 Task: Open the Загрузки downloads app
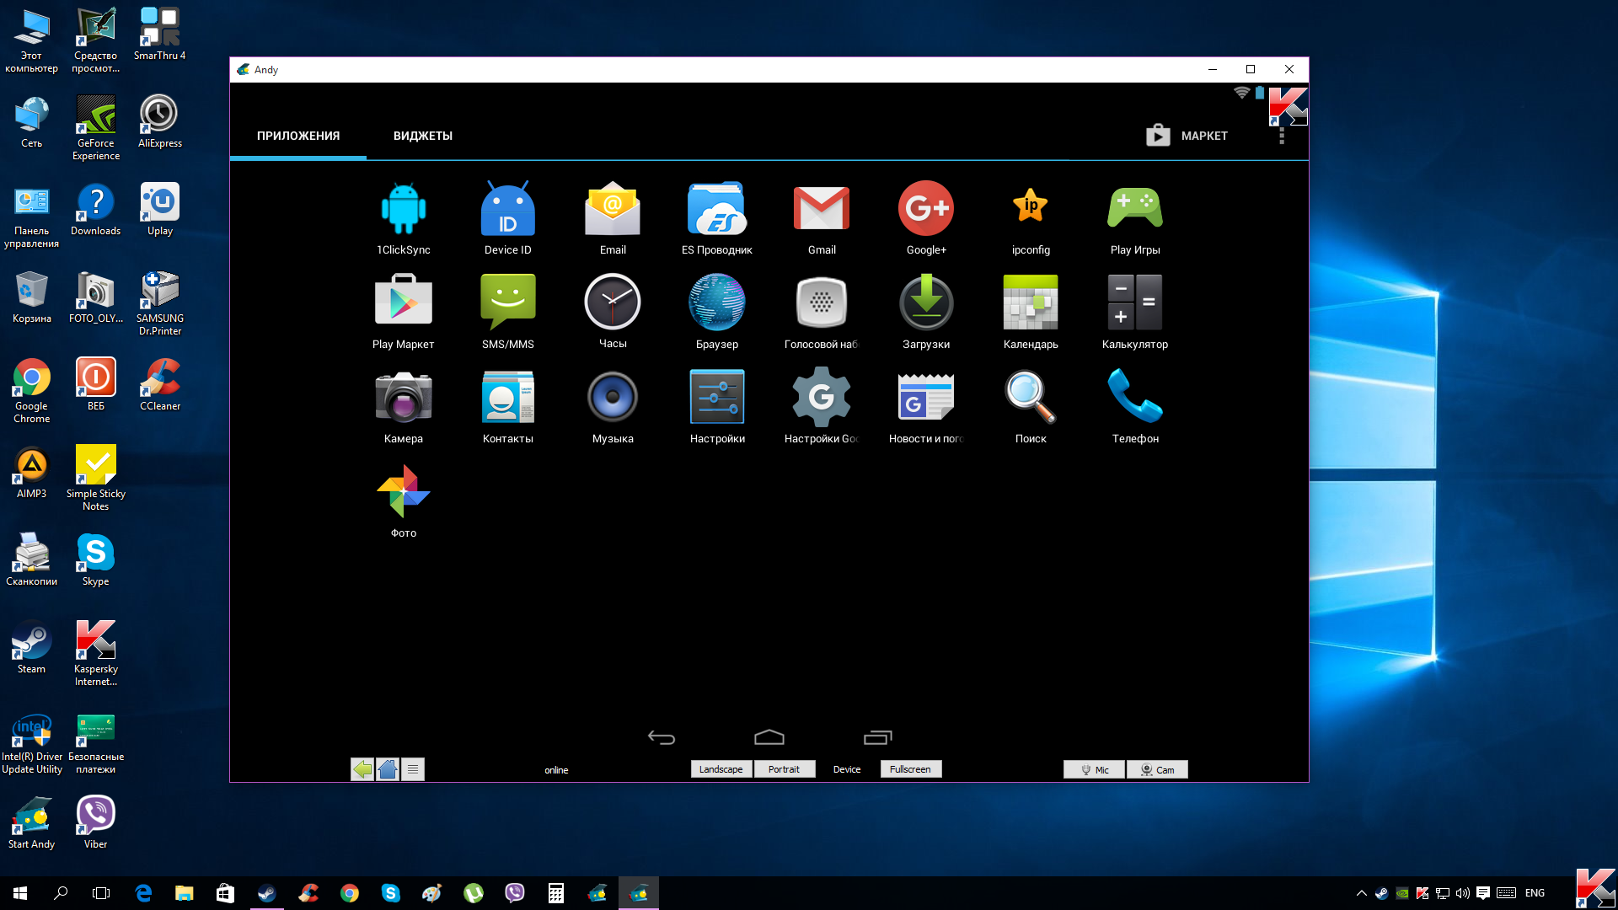point(925,302)
